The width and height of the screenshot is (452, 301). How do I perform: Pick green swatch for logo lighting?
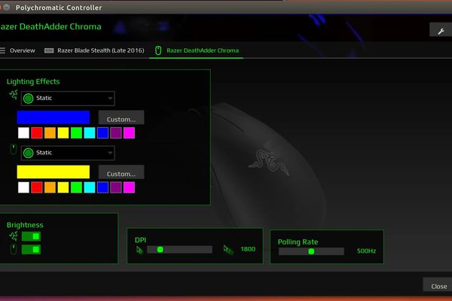[x=76, y=133]
